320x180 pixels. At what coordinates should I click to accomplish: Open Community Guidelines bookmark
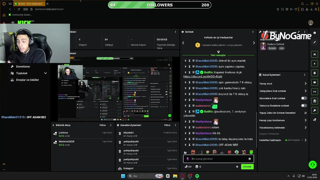coord(20,15)
